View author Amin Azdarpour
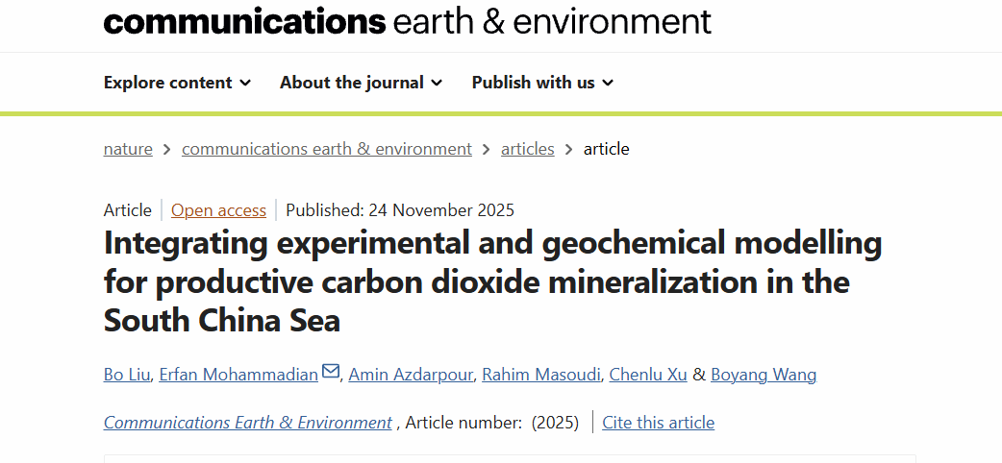1002x463 pixels. [411, 375]
